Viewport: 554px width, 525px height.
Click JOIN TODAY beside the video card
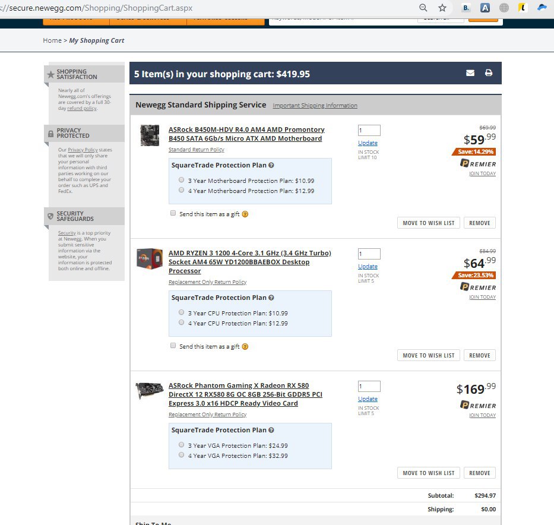pyautogui.click(x=482, y=415)
